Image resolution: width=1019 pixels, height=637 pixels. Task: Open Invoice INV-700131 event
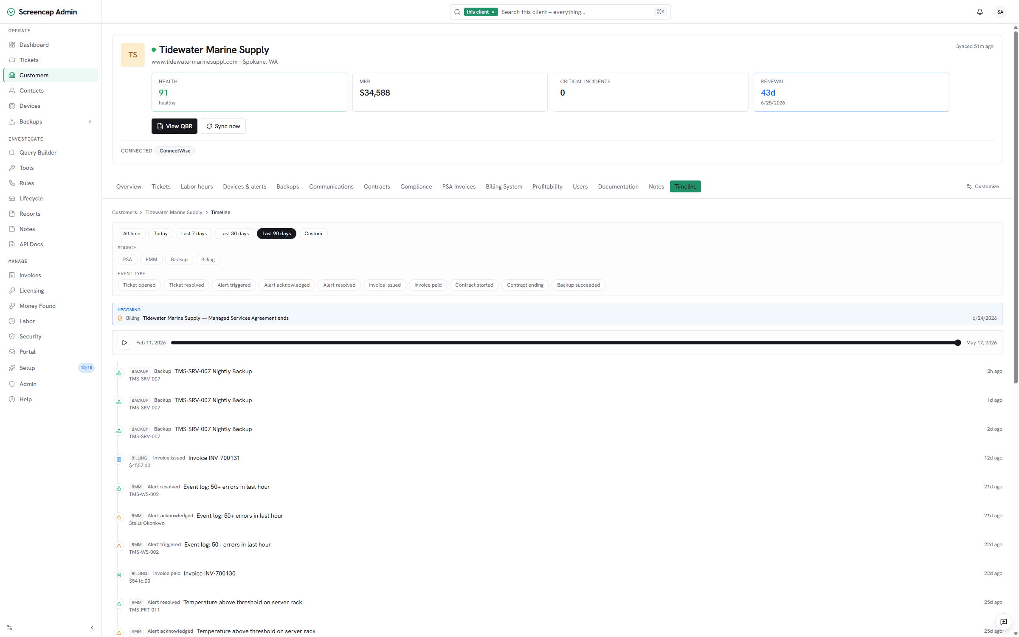point(214,458)
